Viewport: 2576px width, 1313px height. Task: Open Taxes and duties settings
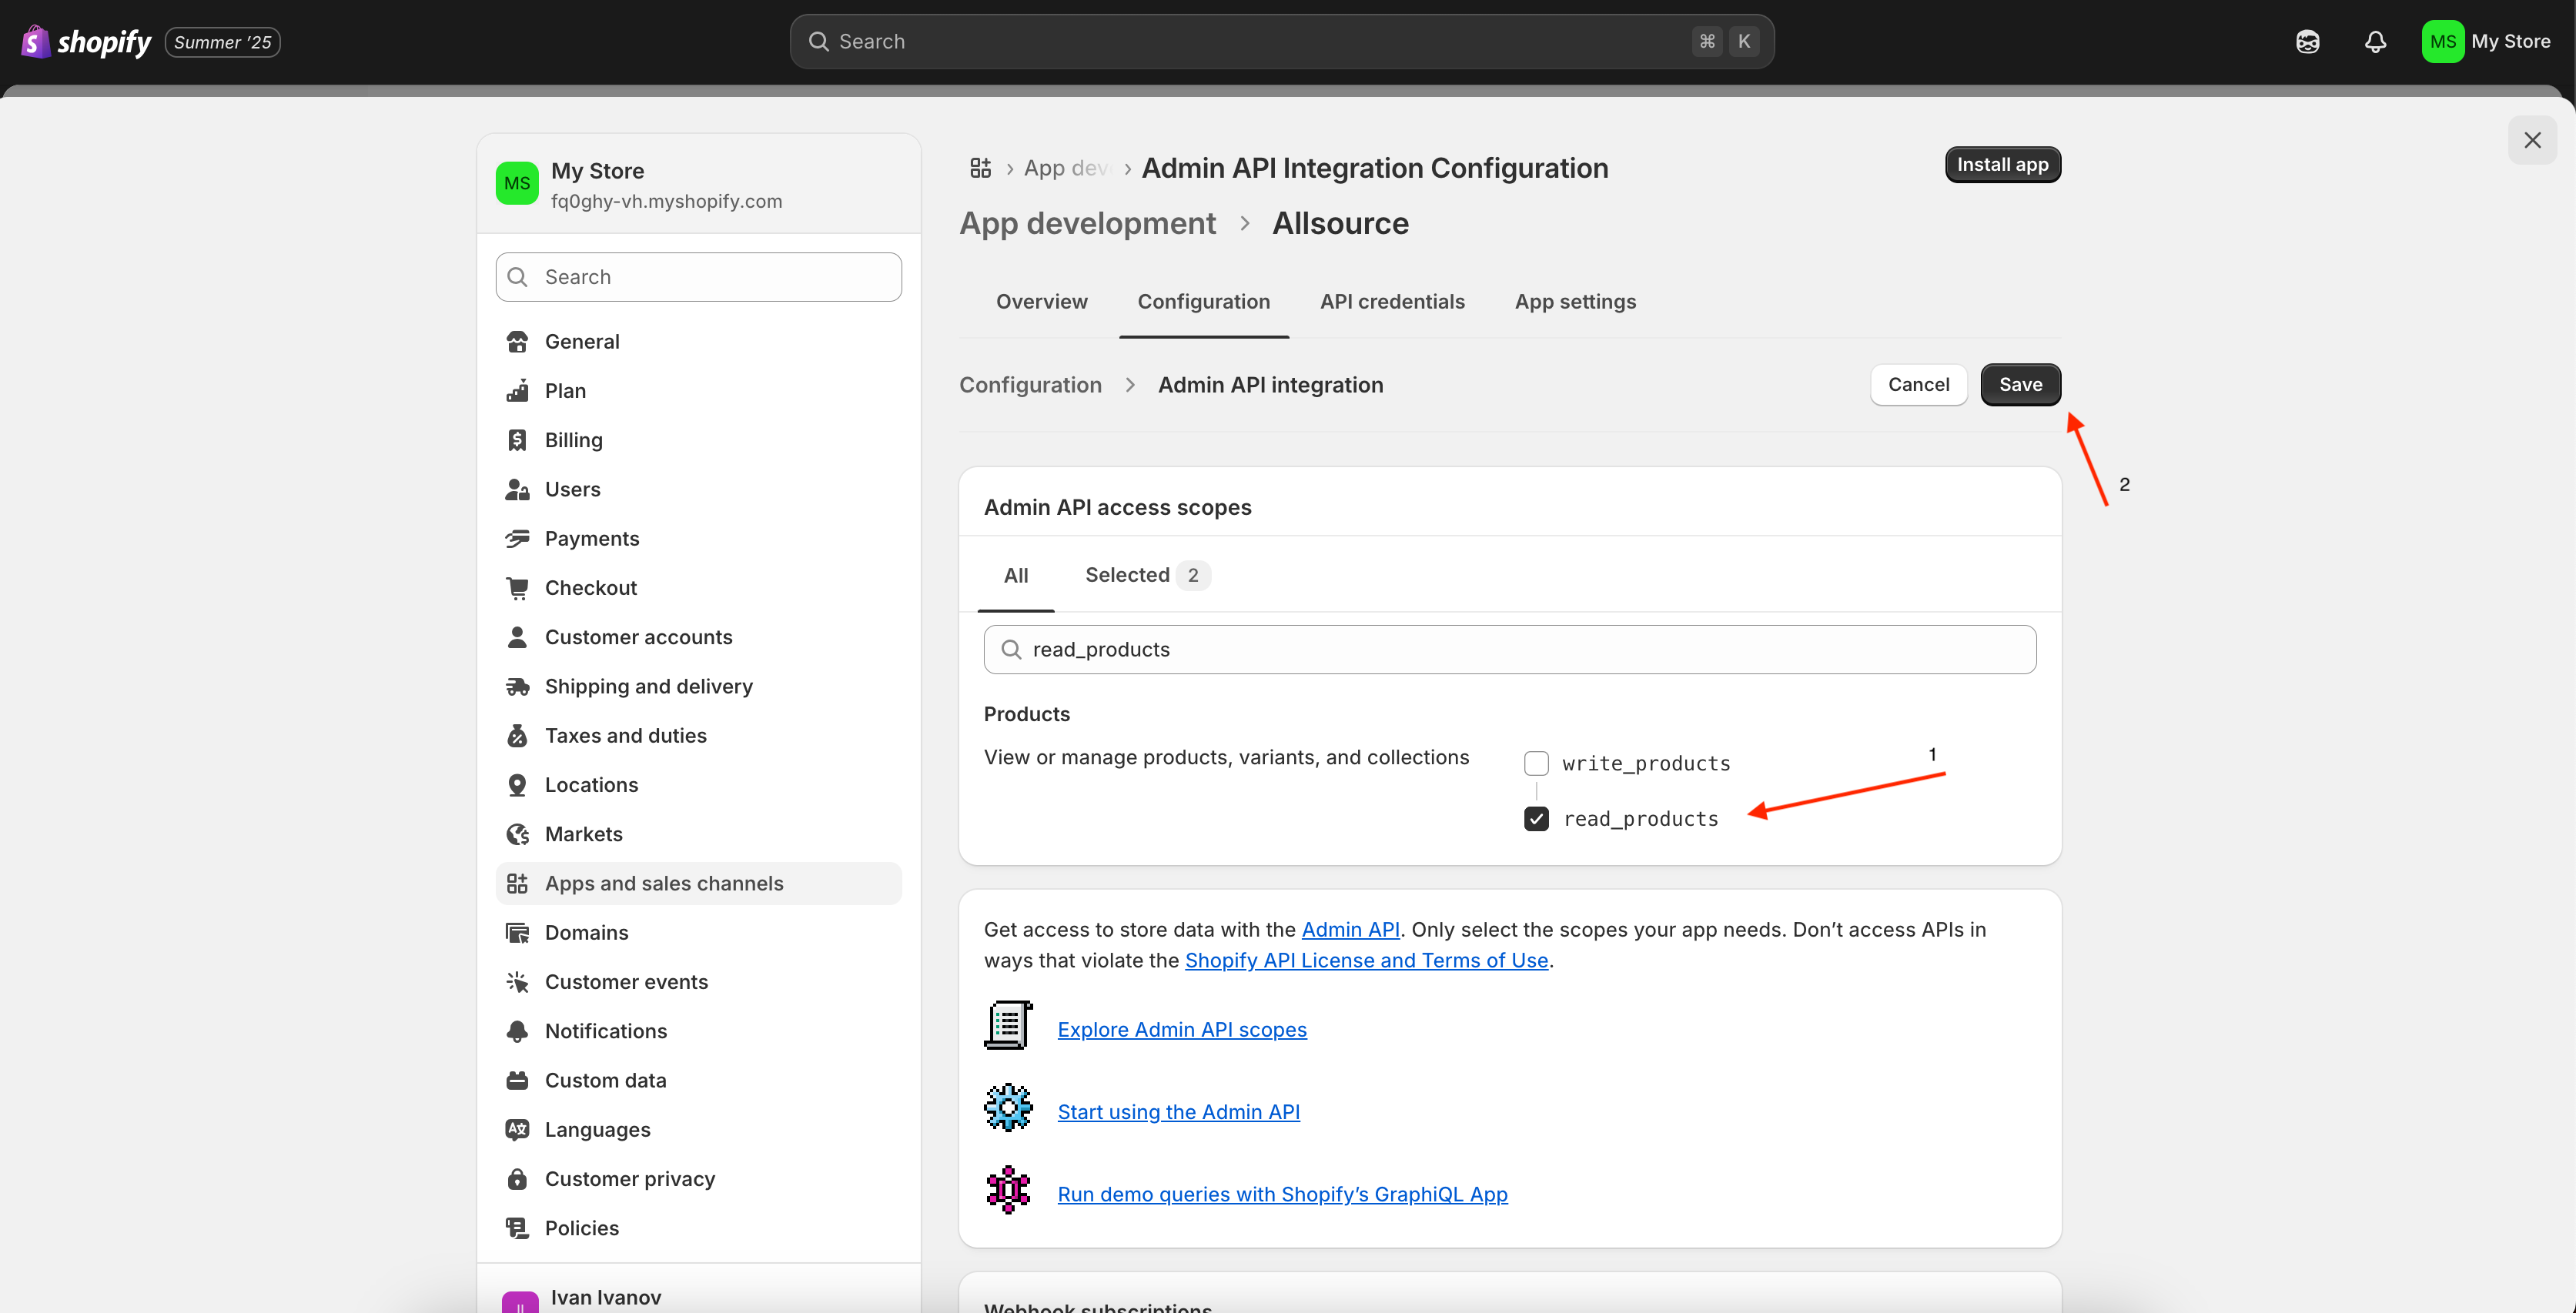pos(625,736)
